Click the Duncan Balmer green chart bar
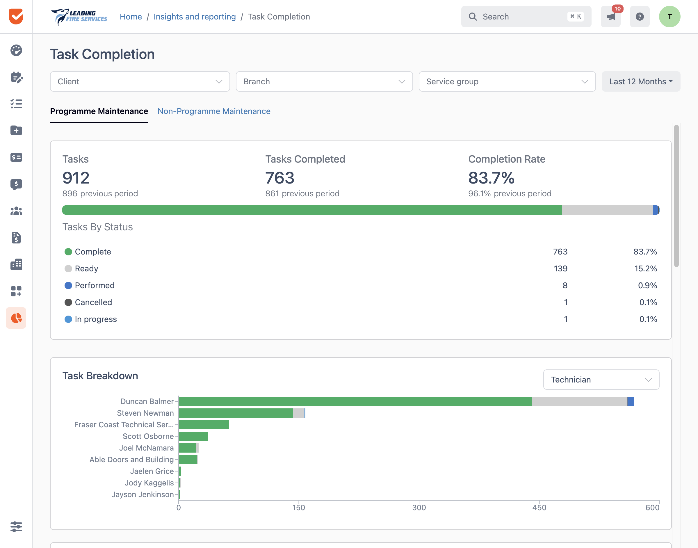Viewport: 698px width, 548px height. 355,401
